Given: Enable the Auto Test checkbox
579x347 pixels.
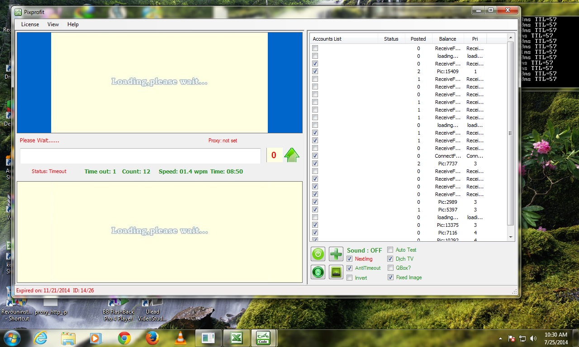Looking at the screenshot, I should tap(390, 250).
